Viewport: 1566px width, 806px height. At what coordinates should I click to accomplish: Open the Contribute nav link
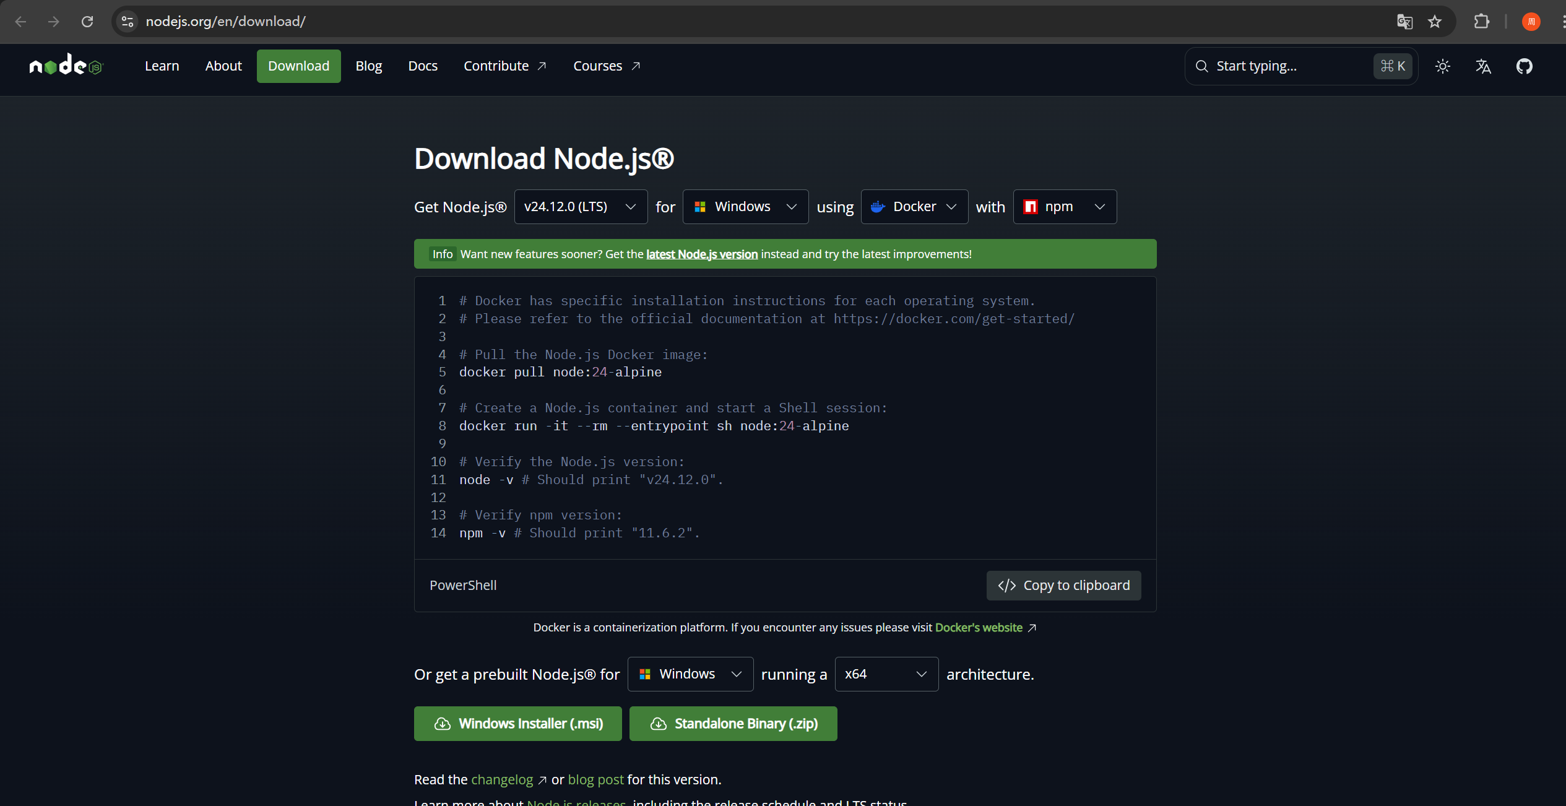(505, 66)
